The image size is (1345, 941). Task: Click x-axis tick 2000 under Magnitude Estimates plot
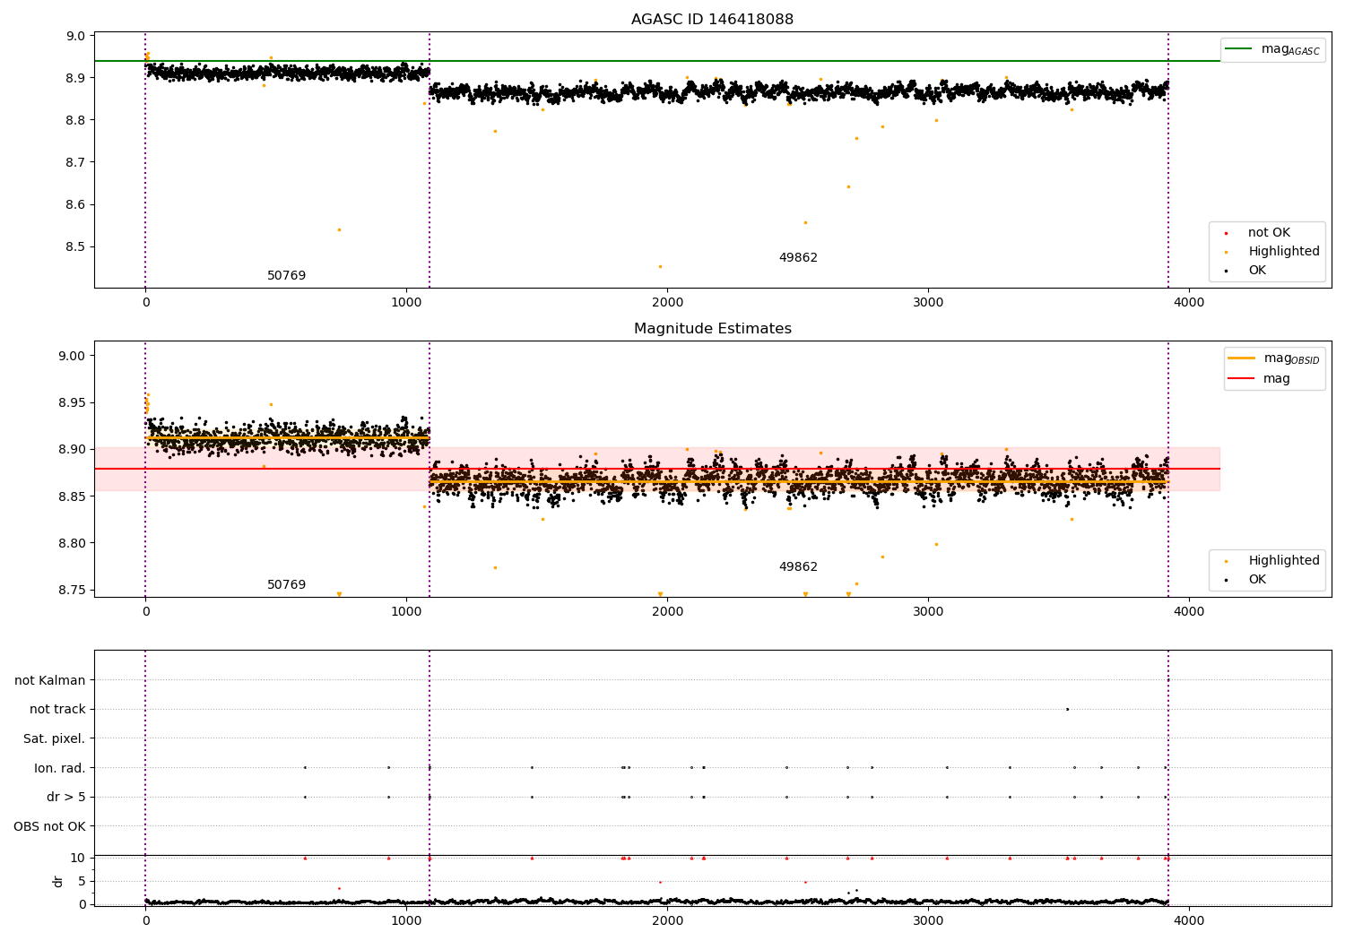click(667, 612)
